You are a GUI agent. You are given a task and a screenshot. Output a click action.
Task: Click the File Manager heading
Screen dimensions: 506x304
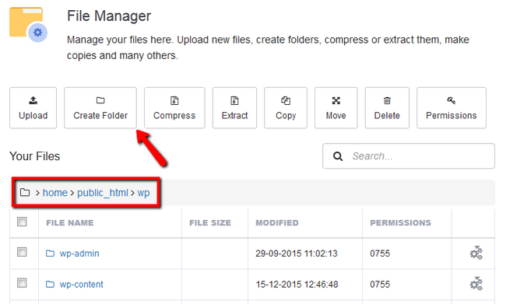click(109, 16)
